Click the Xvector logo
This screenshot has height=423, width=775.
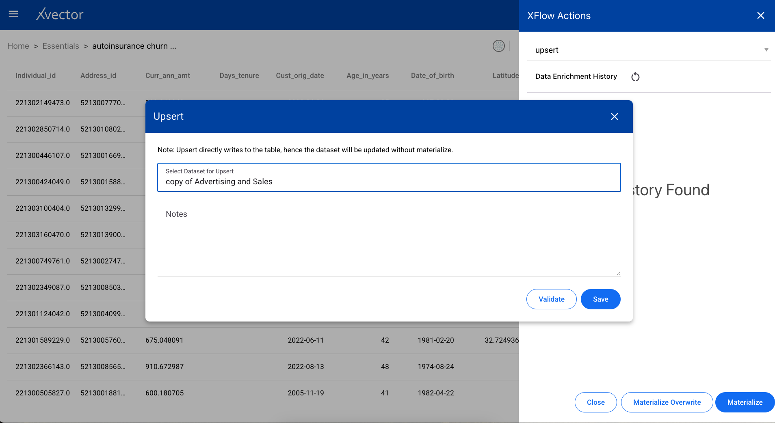(x=60, y=14)
